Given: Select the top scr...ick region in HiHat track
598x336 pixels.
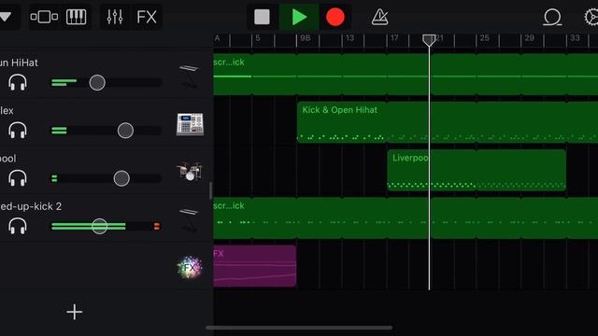Looking at the screenshot, I should tap(406, 75).
